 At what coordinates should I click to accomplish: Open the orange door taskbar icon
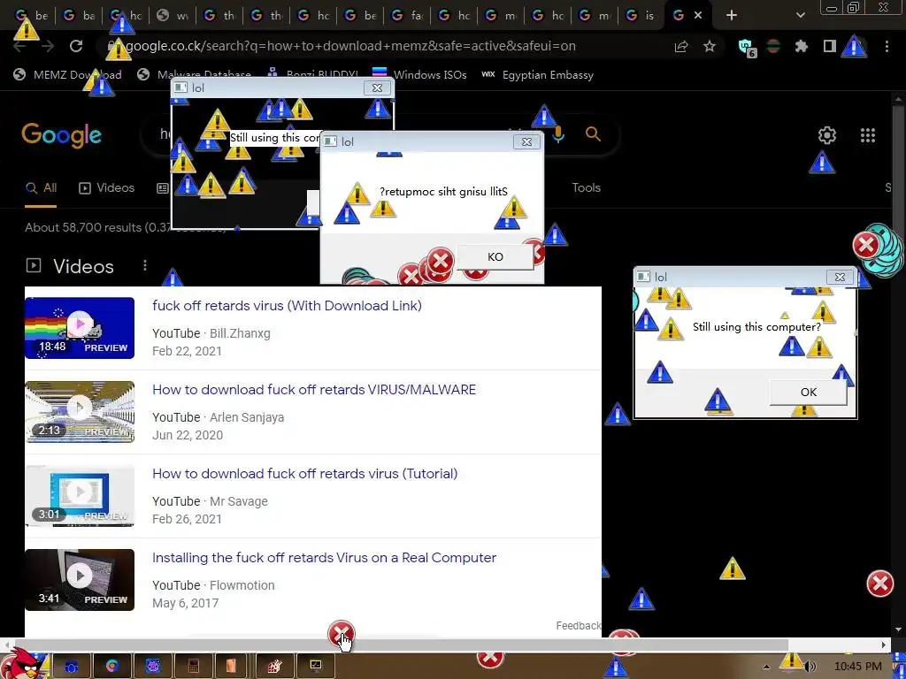(x=231, y=667)
